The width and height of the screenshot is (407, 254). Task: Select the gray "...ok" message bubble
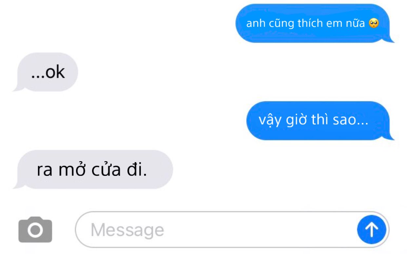(45, 72)
